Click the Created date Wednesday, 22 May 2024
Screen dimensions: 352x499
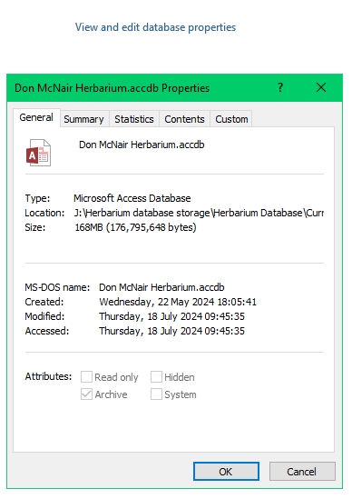pyautogui.click(x=178, y=302)
